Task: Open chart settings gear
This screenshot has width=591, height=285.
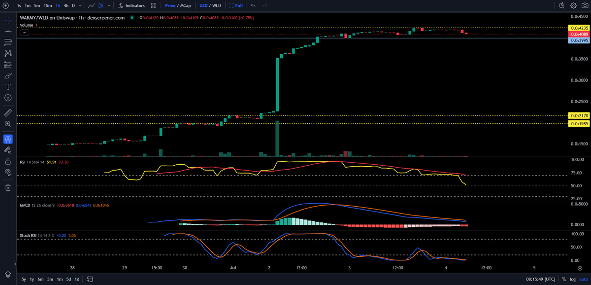Action: (573, 5)
